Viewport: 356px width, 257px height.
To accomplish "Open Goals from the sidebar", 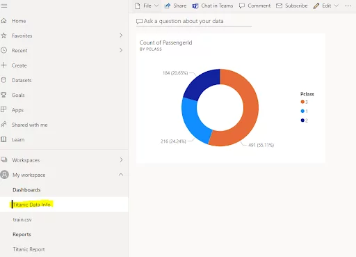I will [18, 95].
